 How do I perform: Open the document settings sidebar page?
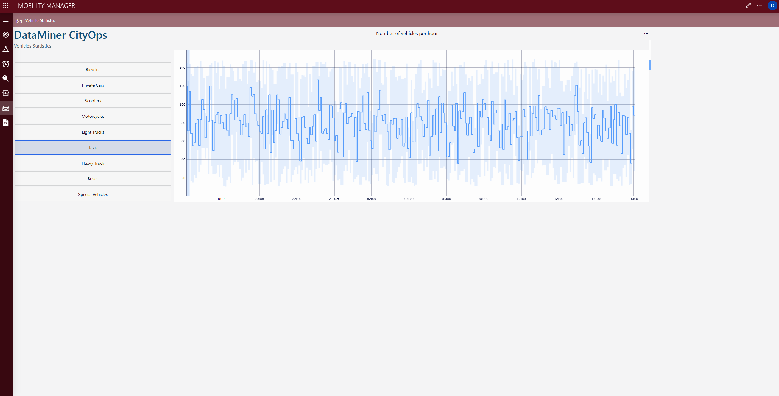5,123
